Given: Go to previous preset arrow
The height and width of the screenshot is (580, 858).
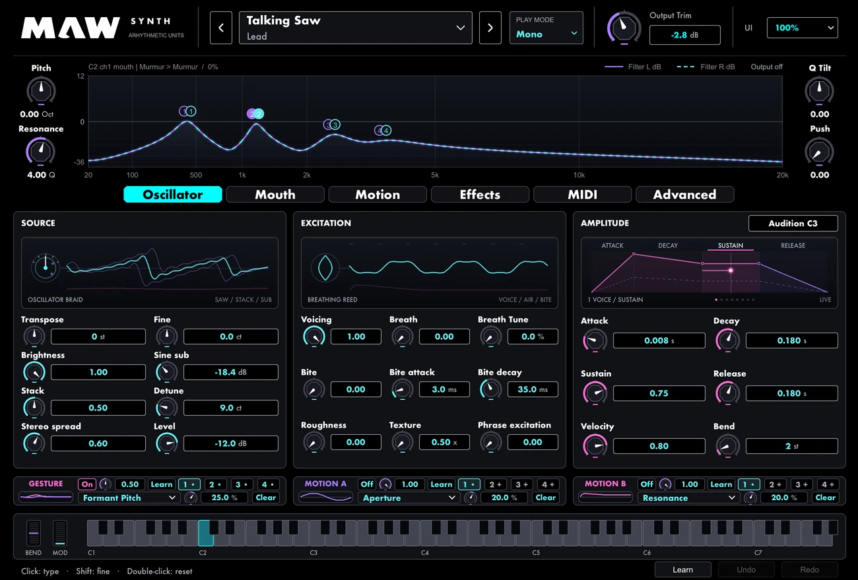Looking at the screenshot, I should (221, 28).
